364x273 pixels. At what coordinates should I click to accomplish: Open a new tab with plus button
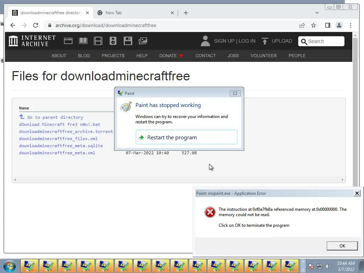point(186,13)
